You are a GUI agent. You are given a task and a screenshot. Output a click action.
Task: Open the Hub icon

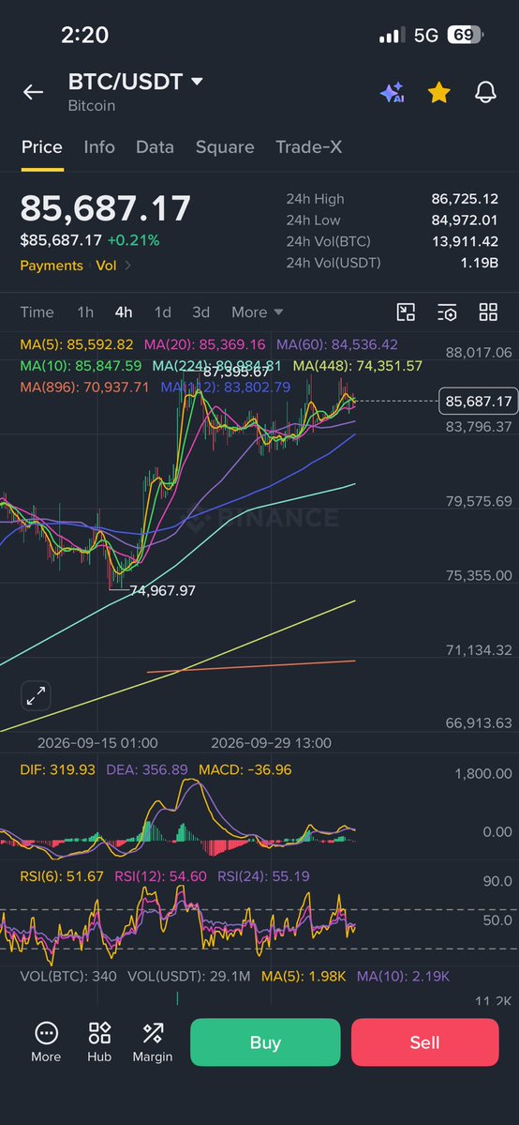(x=99, y=1042)
